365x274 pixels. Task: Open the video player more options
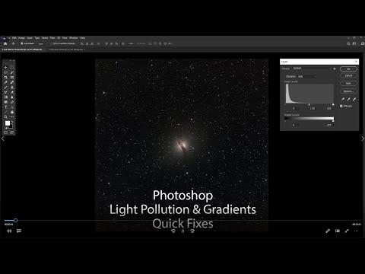coord(356,231)
